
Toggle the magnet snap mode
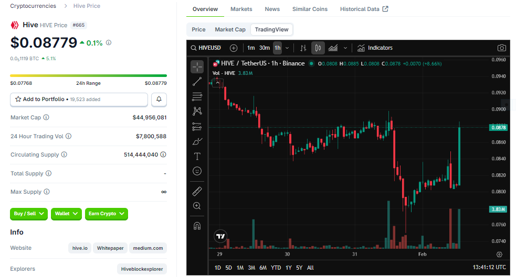197,226
